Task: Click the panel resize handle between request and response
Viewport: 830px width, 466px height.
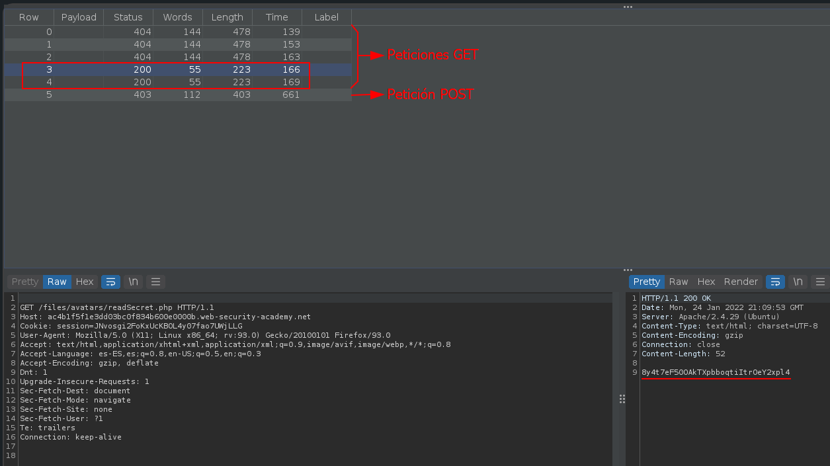Action: point(622,399)
